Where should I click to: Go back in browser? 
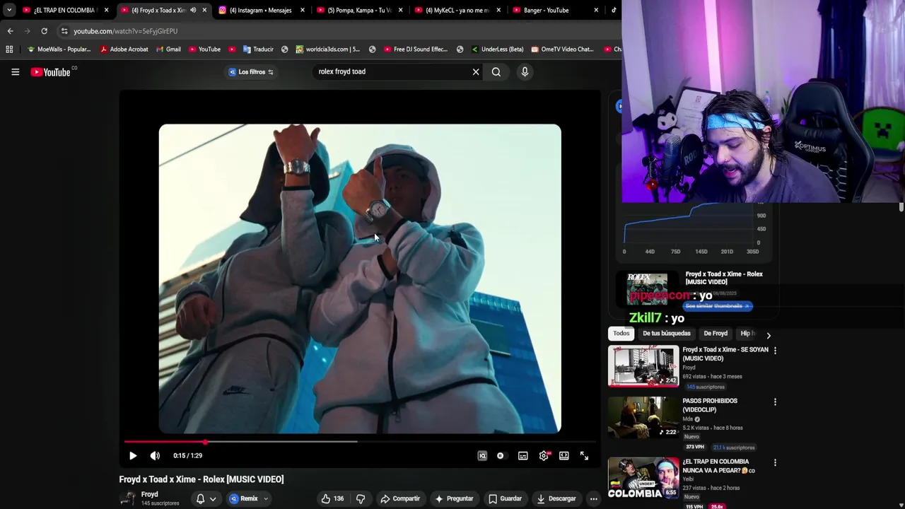(x=10, y=31)
